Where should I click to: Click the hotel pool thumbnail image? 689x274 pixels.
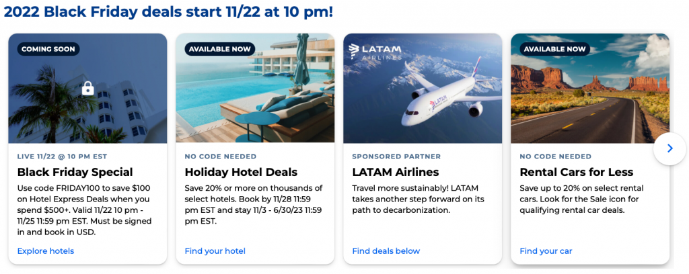254,97
